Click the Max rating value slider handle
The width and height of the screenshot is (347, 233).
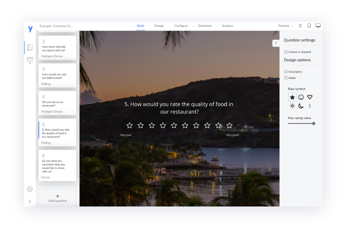pyautogui.click(x=314, y=123)
